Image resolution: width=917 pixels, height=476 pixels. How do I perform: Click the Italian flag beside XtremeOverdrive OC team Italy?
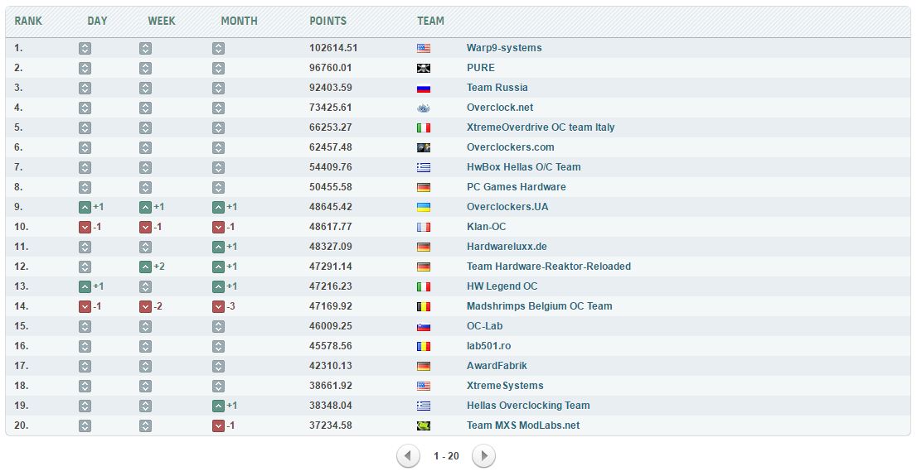(424, 128)
